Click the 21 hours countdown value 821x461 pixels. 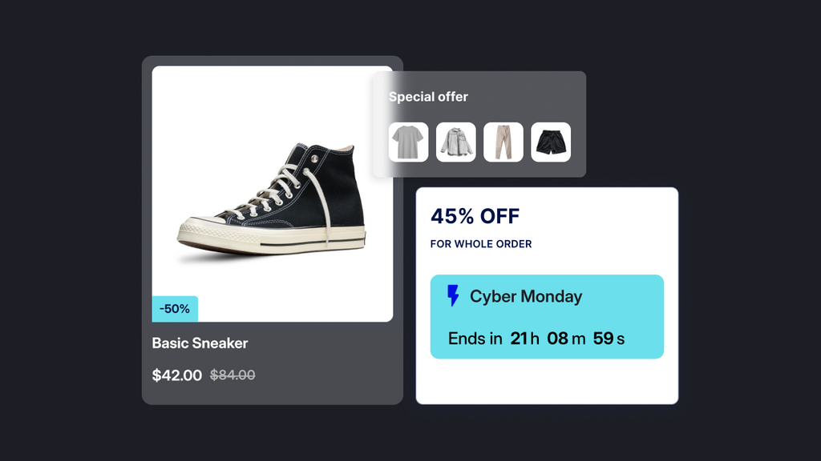tap(520, 339)
